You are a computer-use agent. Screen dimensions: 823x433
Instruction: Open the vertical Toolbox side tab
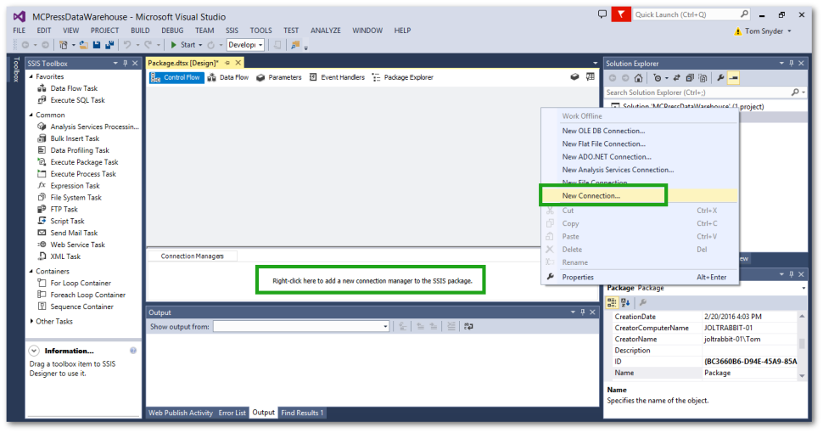tap(16, 70)
